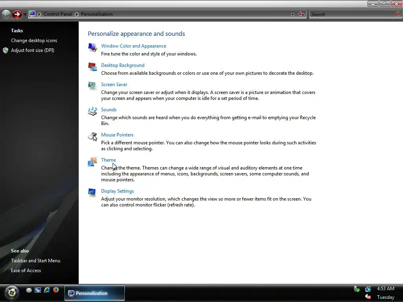Open recent pages dropdown next to Forward
The image size is (403, 302).
point(25,15)
